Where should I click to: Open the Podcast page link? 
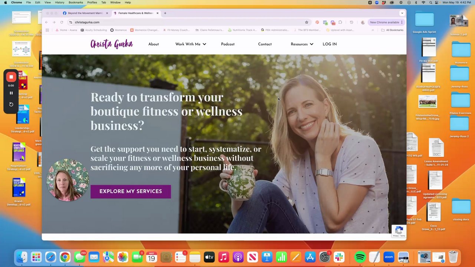228,44
